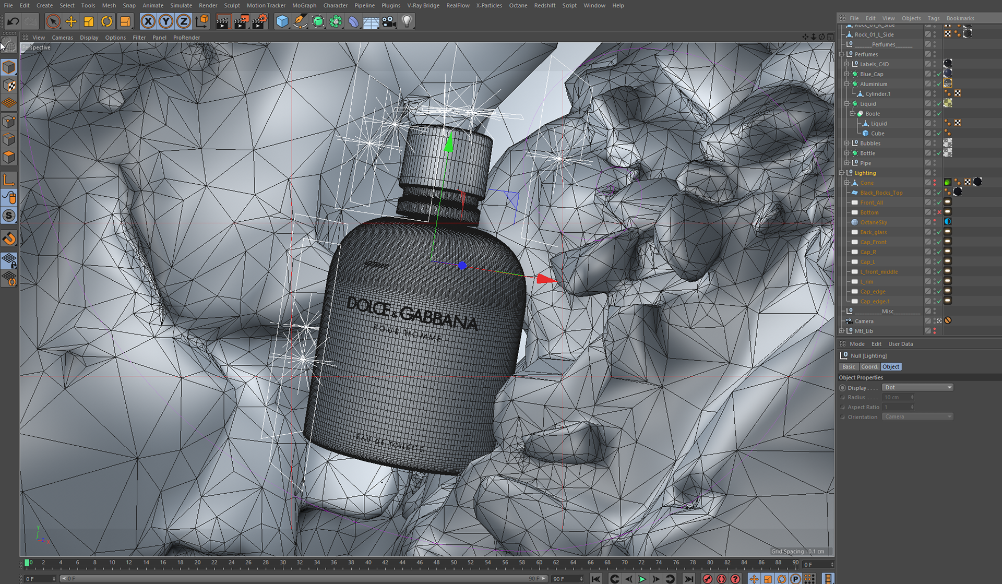Viewport: 1002px width, 584px height.
Task: Select the Object tab in attributes
Action: pos(891,367)
